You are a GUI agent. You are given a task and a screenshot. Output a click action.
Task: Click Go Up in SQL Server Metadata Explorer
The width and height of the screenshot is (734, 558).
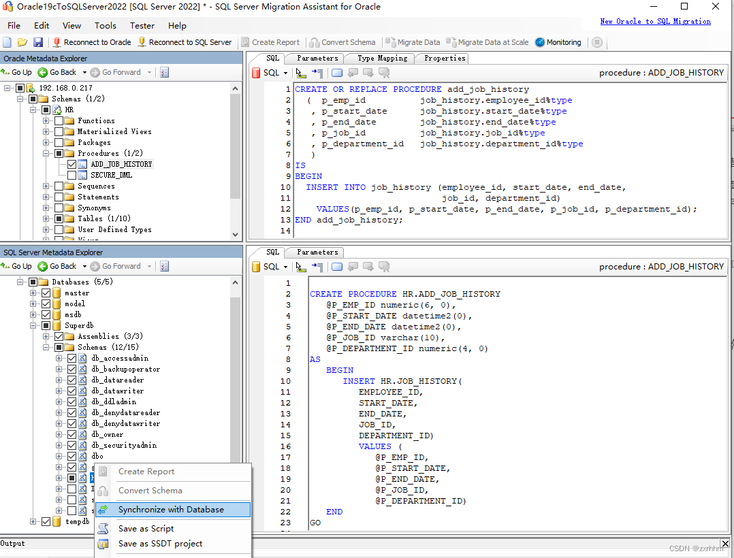pyautogui.click(x=16, y=266)
